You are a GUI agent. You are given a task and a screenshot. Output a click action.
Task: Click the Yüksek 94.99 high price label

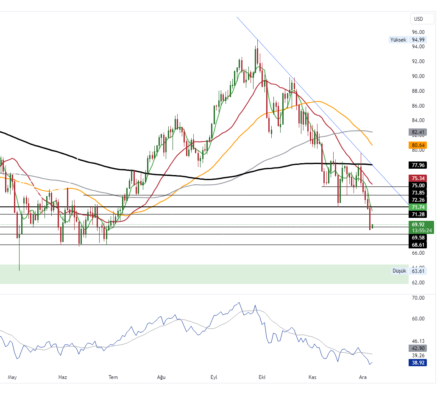pos(407,40)
